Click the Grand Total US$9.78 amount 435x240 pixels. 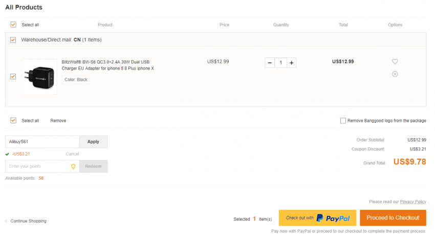409,162
